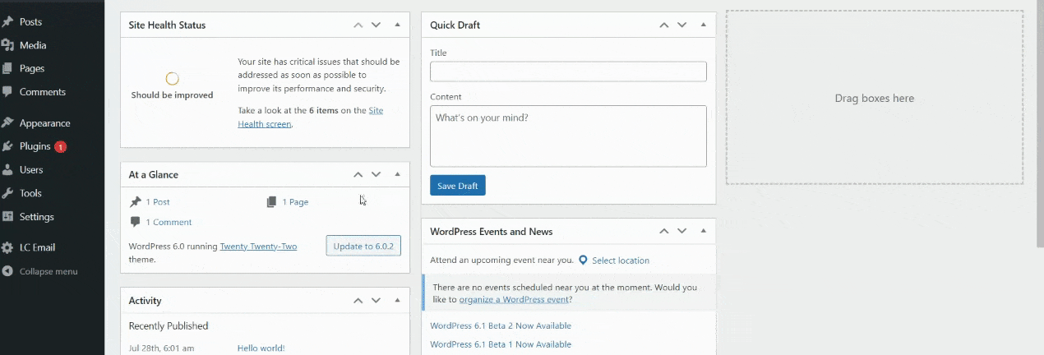The width and height of the screenshot is (1044, 355).
Task: Collapse the Quick Draft widget
Action: [703, 25]
